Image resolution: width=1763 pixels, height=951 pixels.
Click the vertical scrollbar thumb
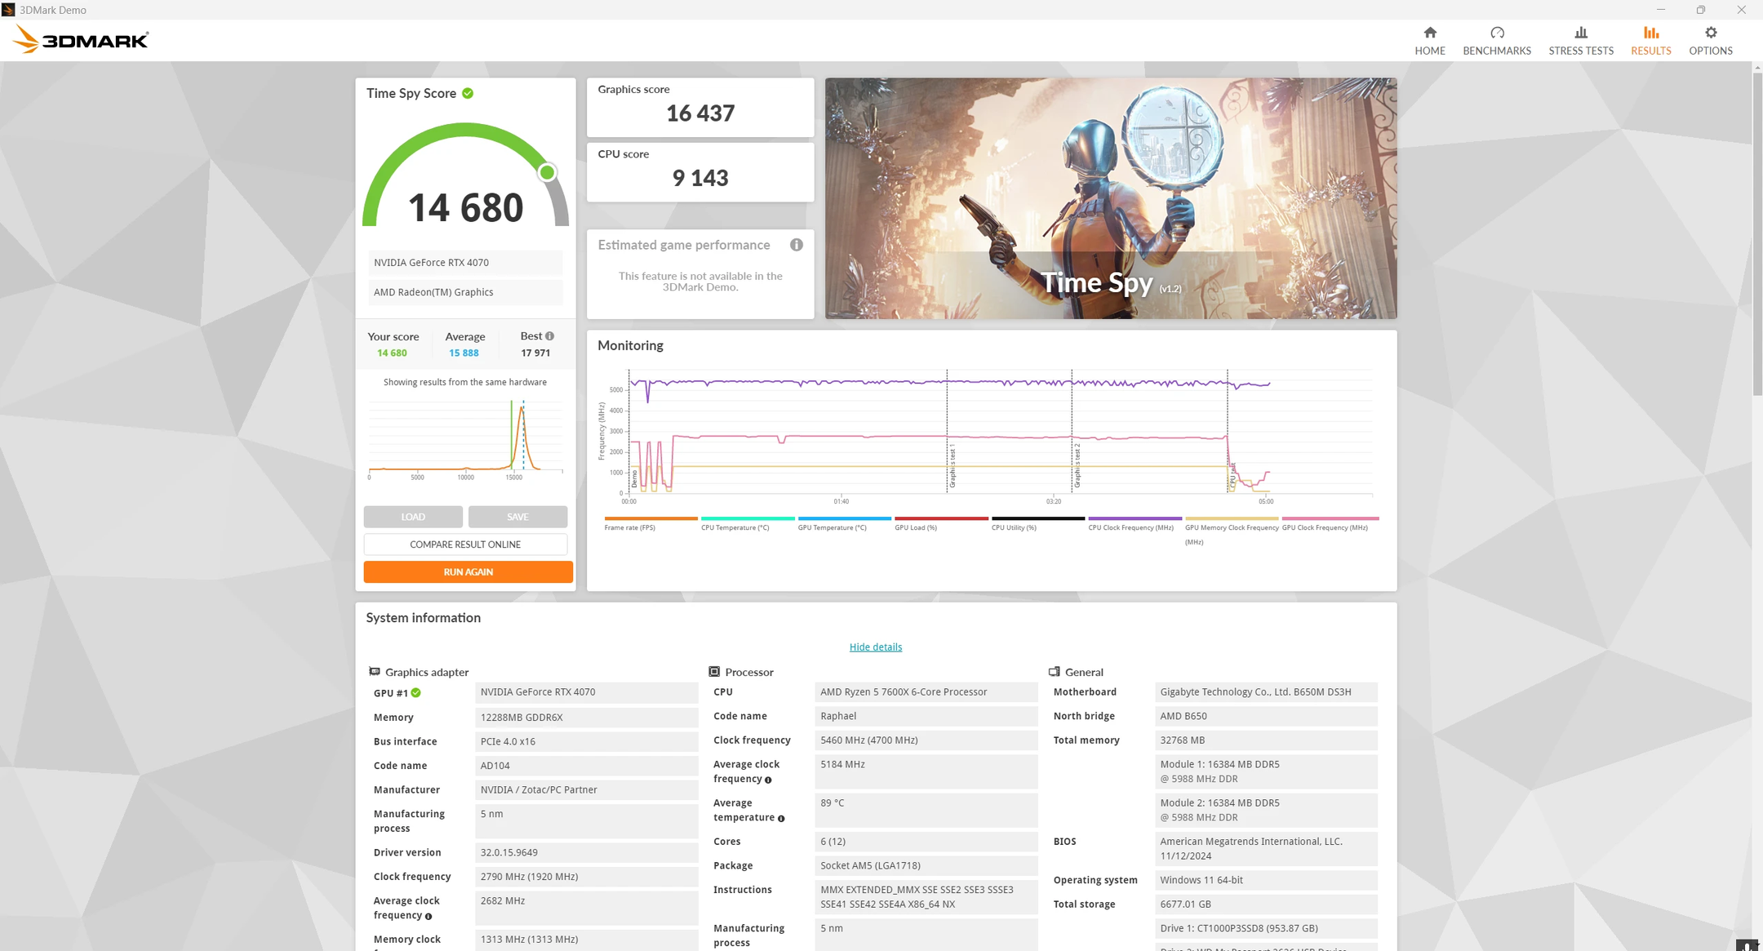pos(1757,233)
